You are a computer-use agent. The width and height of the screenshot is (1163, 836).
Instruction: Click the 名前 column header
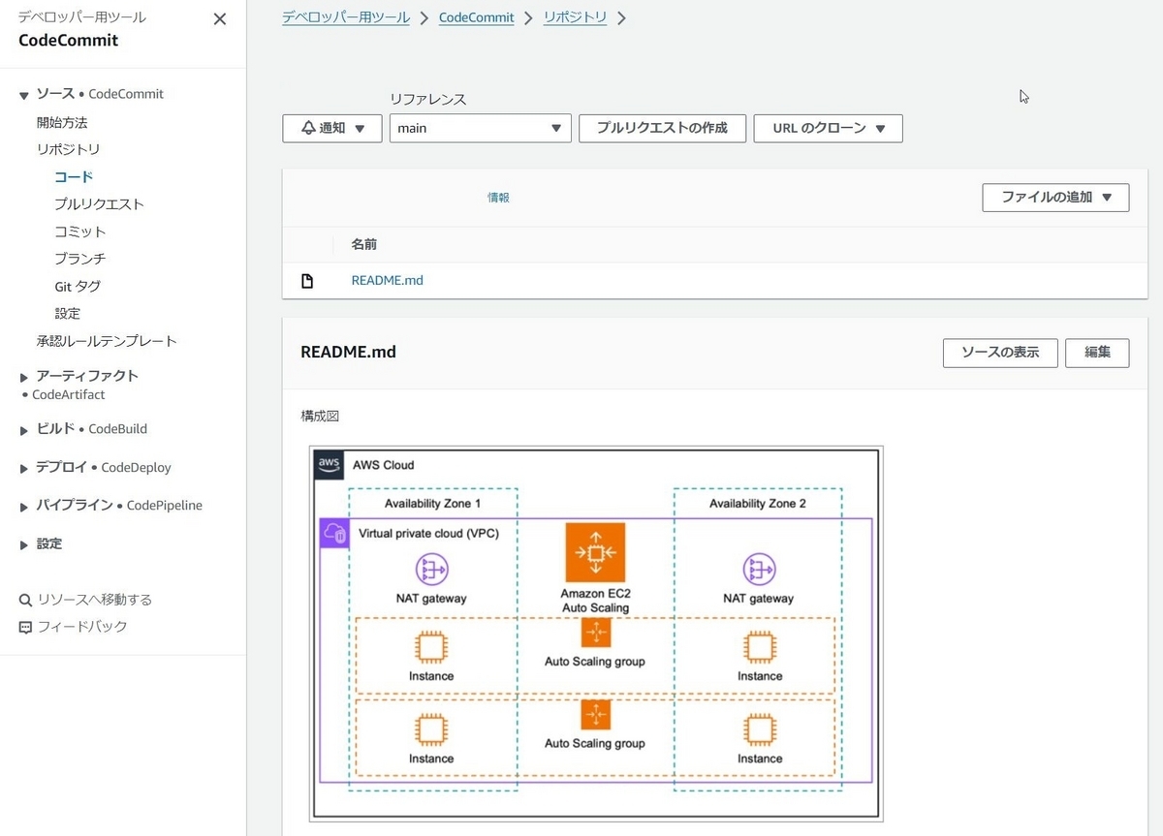pyautogui.click(x=363, y=245)
